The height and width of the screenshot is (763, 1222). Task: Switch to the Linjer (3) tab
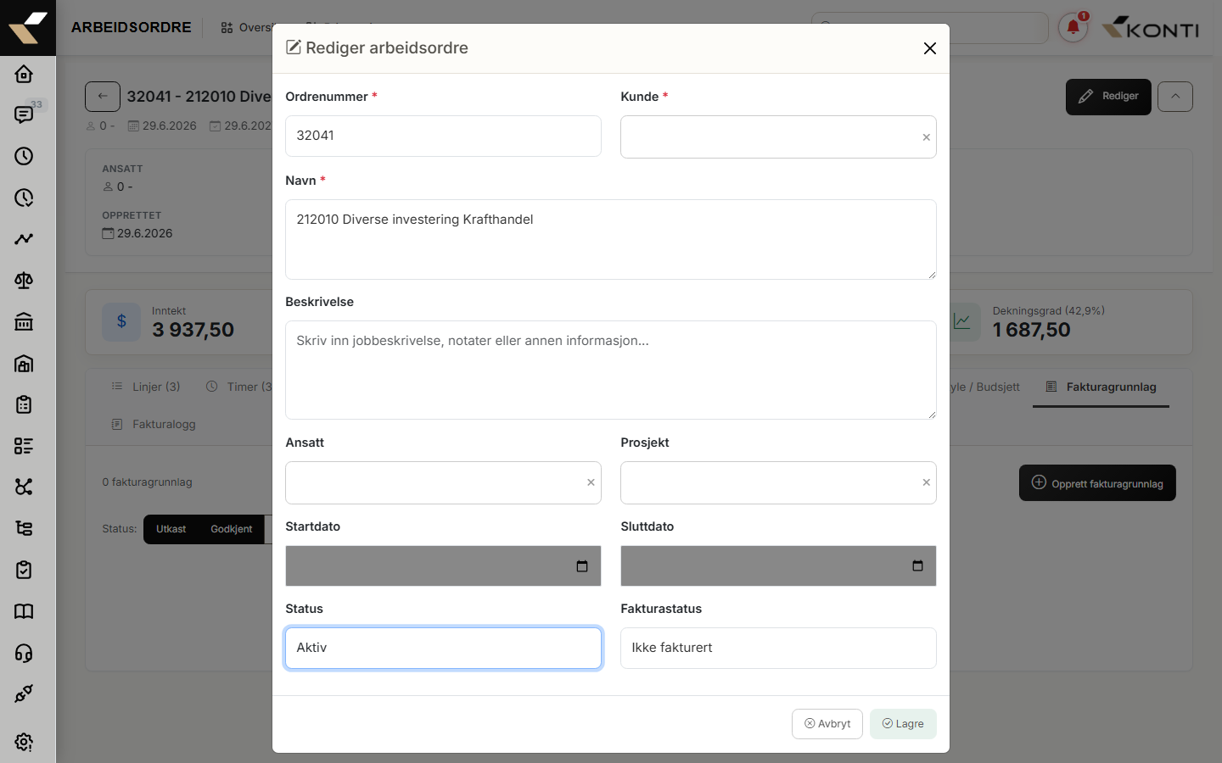pyautogui.click(x=146, y=387)
